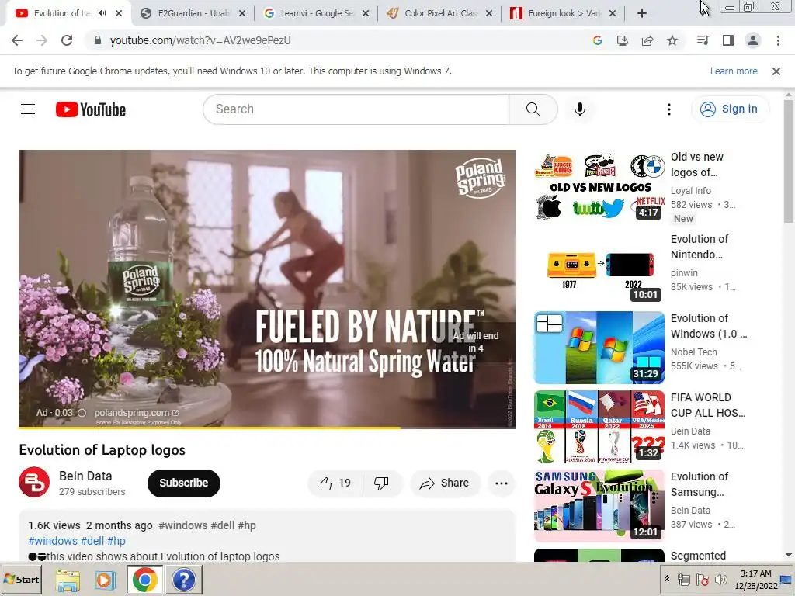The height and width of the screenshot is (596, 795).
Task: Open the Bein Data channel name
Action: click(x=85, y=476)
